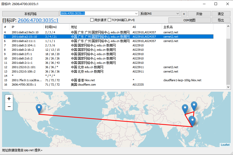Image resolution: width=233 pixels, height=155 pixels.
Task: Click the southern map marker near Hong Kong
Action: point(192,120)
